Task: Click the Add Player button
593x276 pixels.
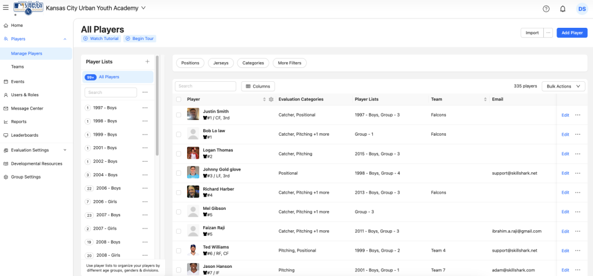Action: point(572,33)
